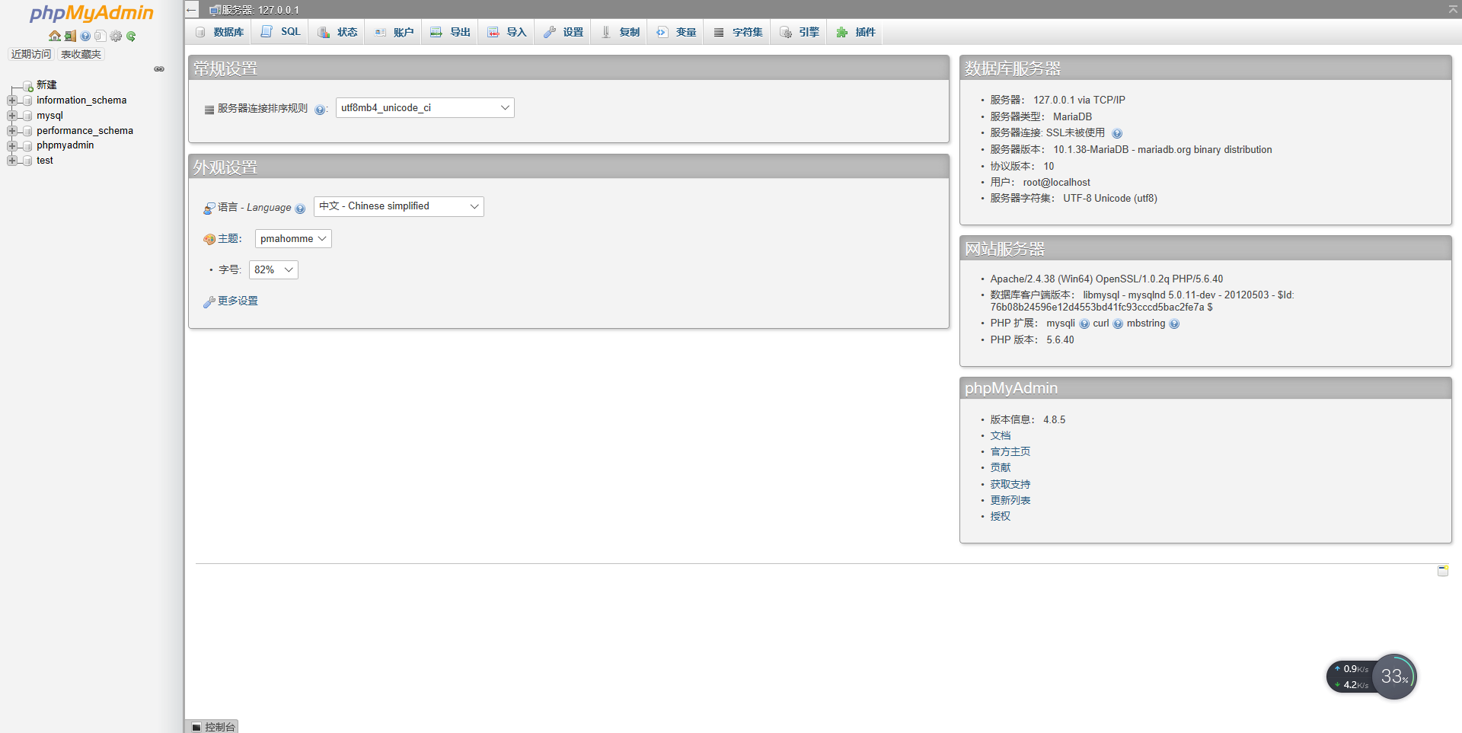Viewport: 1462px width, 733px height.
Task: Open 更多设置 more settings link
Action: click(237, 301)
